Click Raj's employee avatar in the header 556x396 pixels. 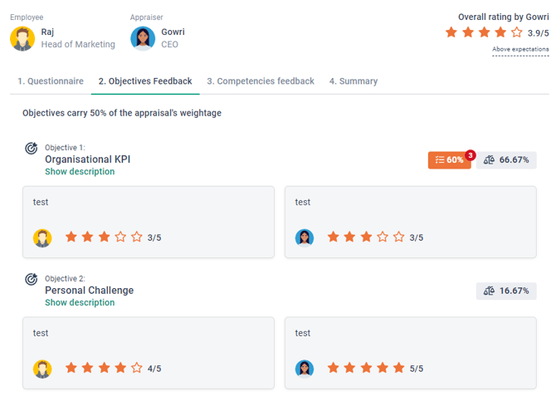(22, 38)
